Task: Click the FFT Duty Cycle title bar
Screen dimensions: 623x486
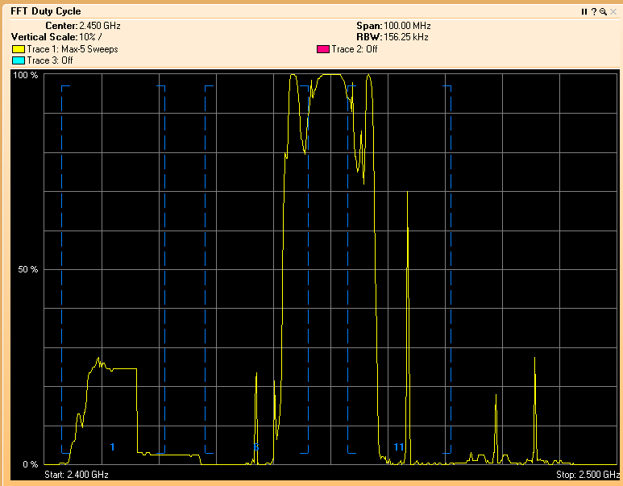Action: click(x=242, y=12)
